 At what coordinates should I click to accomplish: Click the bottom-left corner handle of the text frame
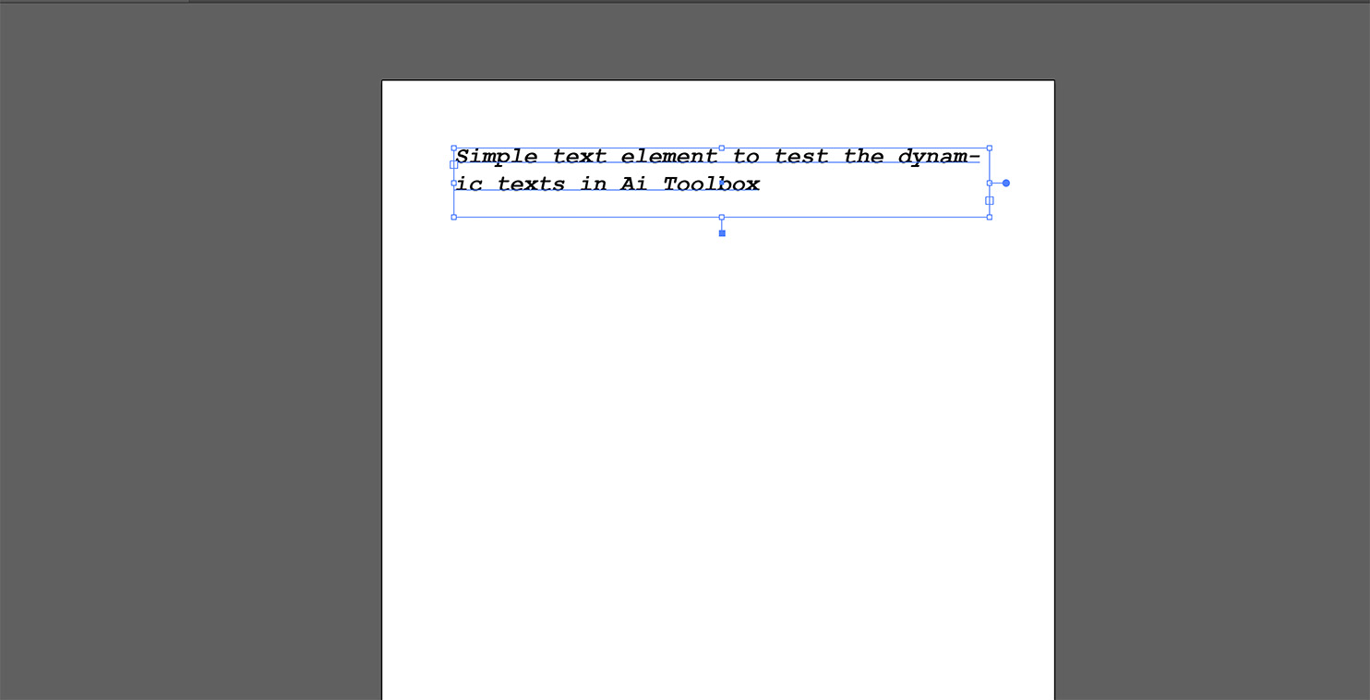point(453,216)
